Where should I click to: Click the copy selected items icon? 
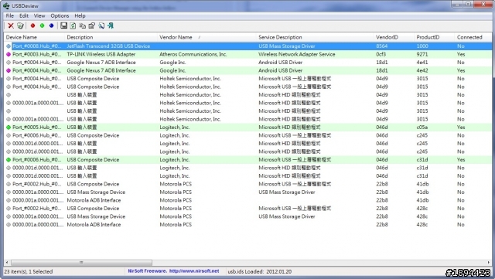point(83,26)
